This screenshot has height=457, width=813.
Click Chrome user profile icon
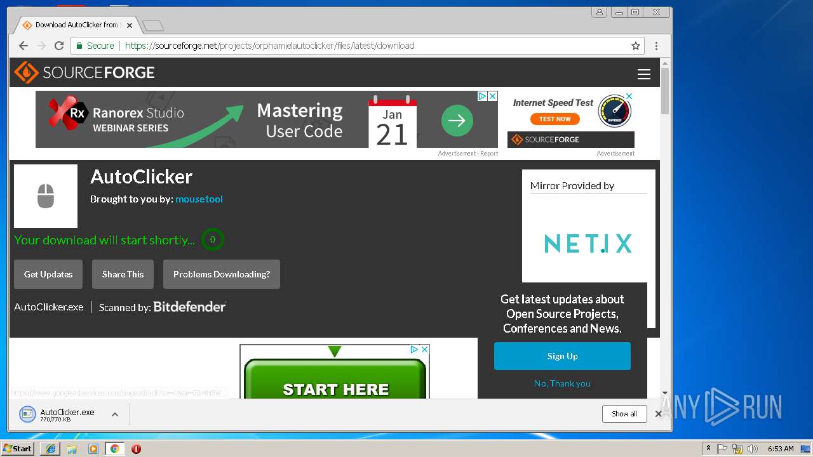click(x=599, y=12)
